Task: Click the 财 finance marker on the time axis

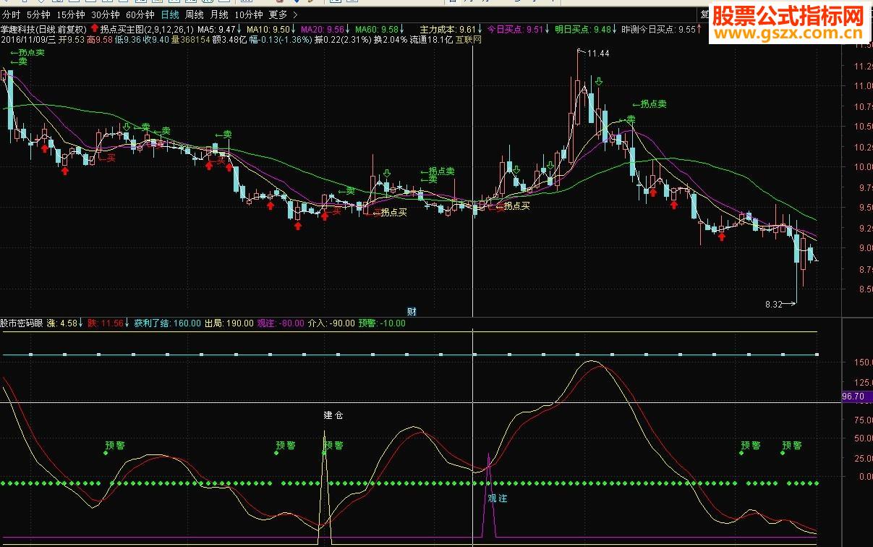Action: pyautogui.click(x=412, y=312)
